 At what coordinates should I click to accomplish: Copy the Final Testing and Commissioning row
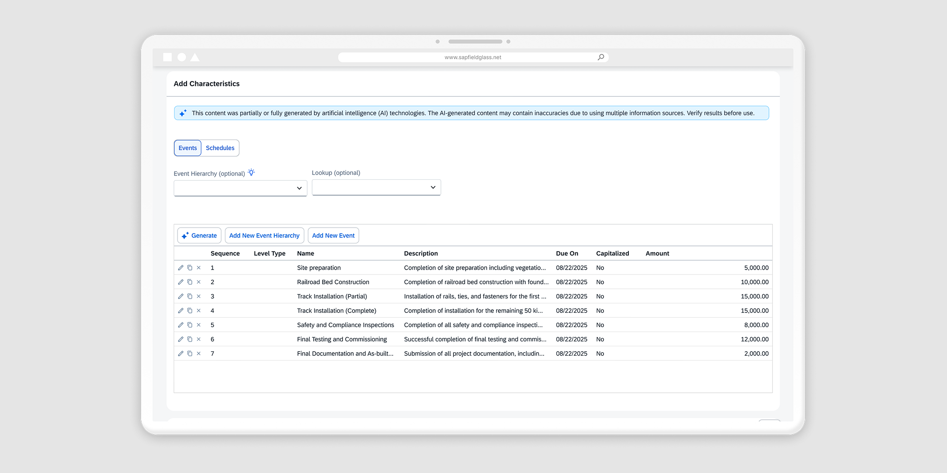click(190, 339)
